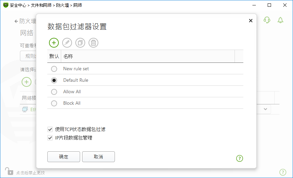
Task: Expand the Ethernet rule set dropdown arrow
Action: click(265, 109)
